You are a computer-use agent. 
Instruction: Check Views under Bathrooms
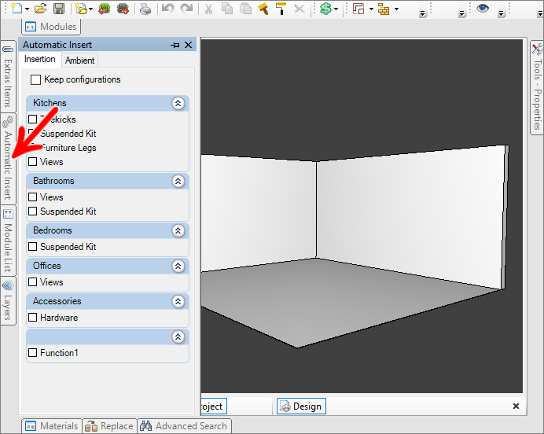click(32, 197)
